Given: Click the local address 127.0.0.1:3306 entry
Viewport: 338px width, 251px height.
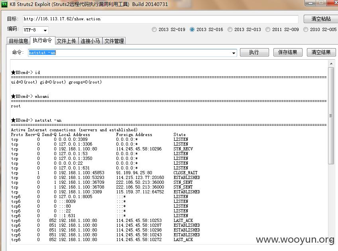Looking at the screenshot, I should click(x=76, y=144).
